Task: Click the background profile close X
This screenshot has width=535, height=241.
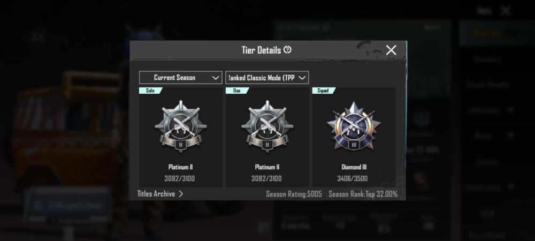Action: point(506,11)
